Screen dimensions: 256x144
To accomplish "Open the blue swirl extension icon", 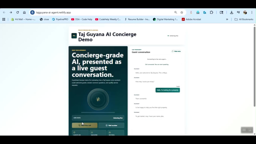I will 205,12.
